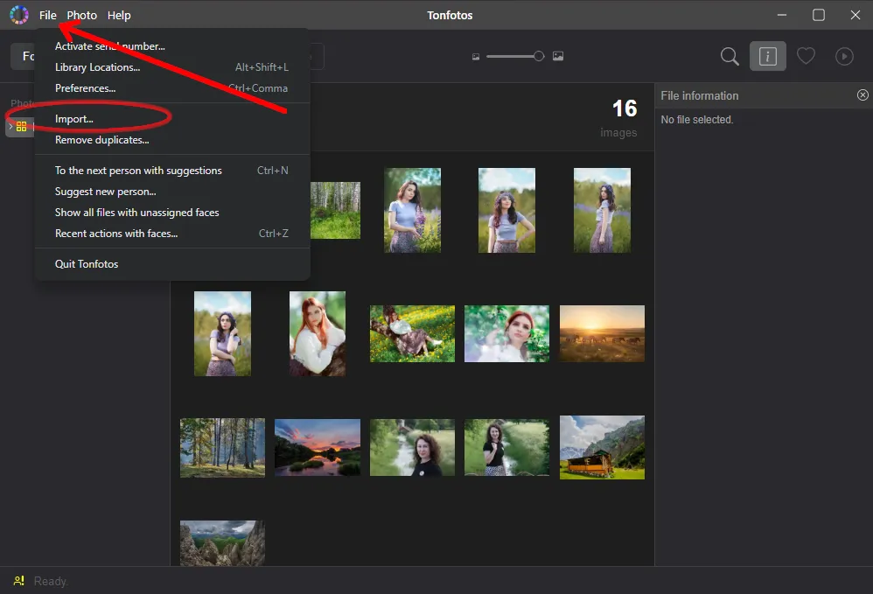Show favorite photos via the heart icon
Screen dimensions: 873x594
(807, 56)
